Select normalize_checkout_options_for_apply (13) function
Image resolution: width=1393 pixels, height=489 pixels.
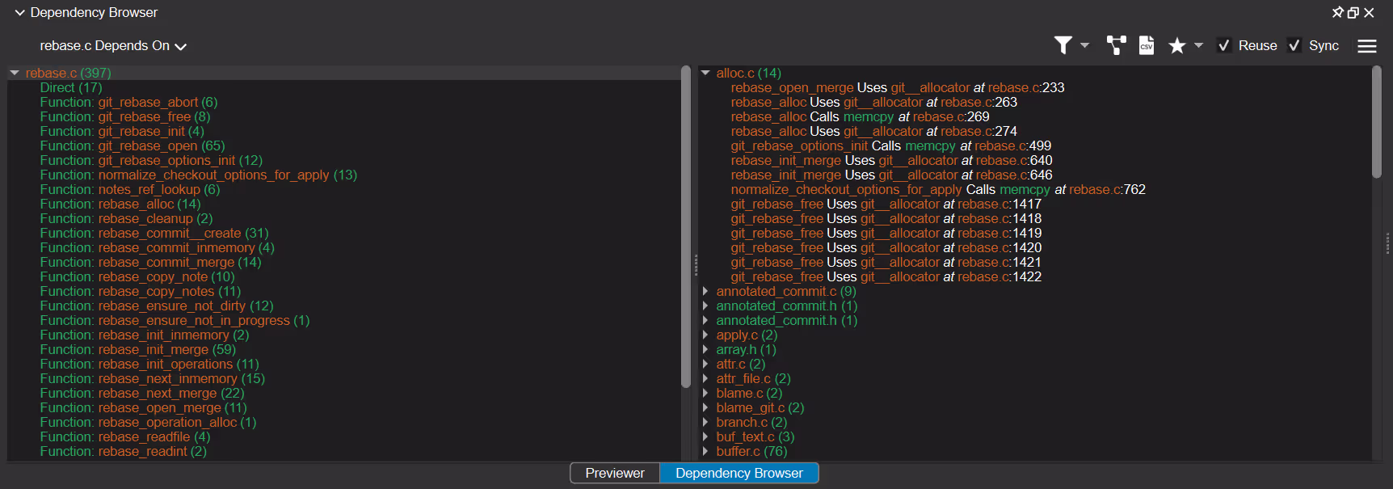pos(199,175)
